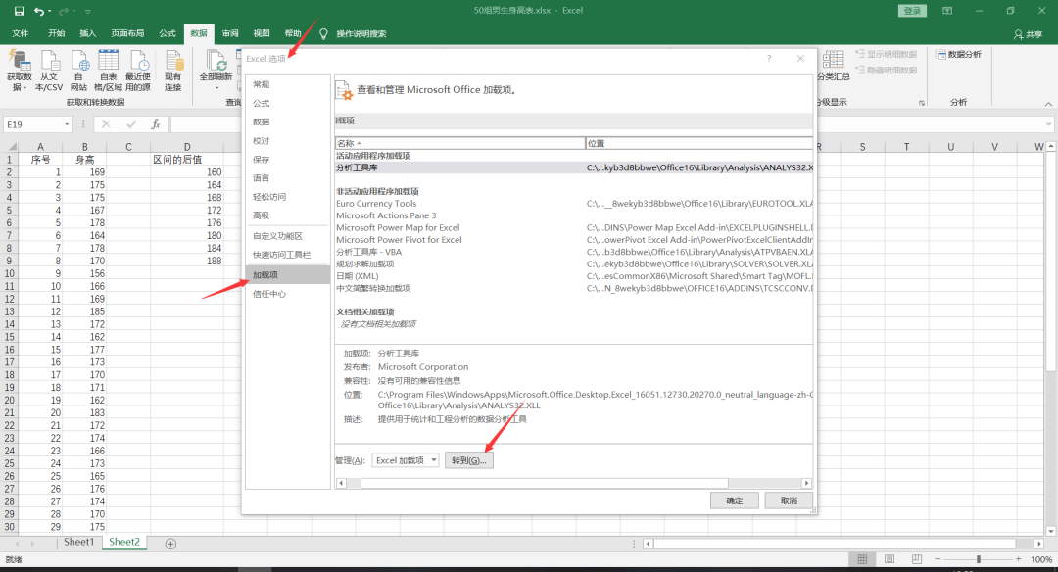
Task: Click the Location (位置) column header
Action: point(699,143)
